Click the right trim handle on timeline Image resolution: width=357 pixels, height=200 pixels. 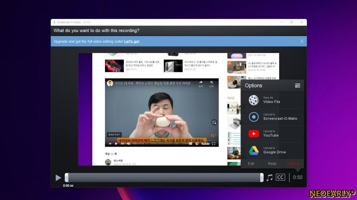(x=262, y=178)
